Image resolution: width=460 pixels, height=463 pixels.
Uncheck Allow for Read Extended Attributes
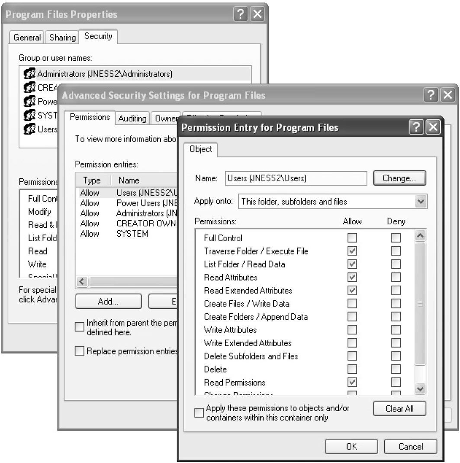(352, 290)
